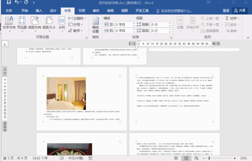
Task: Click the Columns (分栏) icon
Action: click(x=62, y=23)
